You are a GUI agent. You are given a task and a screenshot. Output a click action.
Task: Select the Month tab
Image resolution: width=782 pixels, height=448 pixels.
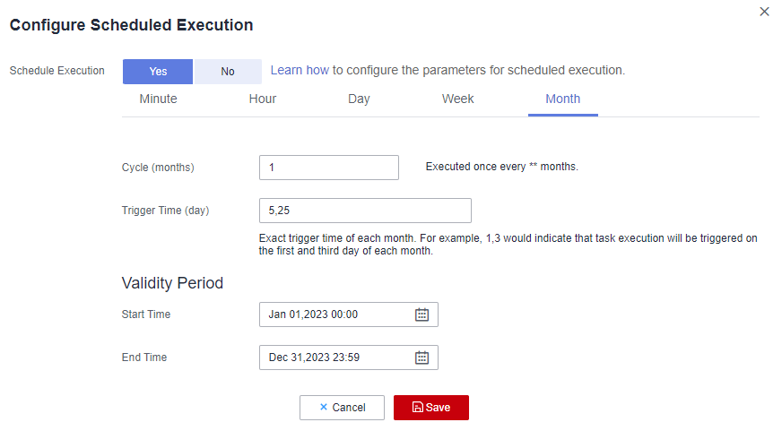[563, 99]
